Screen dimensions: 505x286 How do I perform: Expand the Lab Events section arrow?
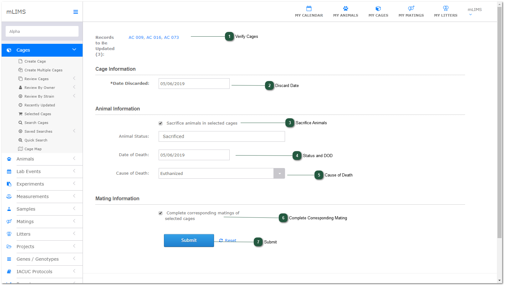click(74, 171)
